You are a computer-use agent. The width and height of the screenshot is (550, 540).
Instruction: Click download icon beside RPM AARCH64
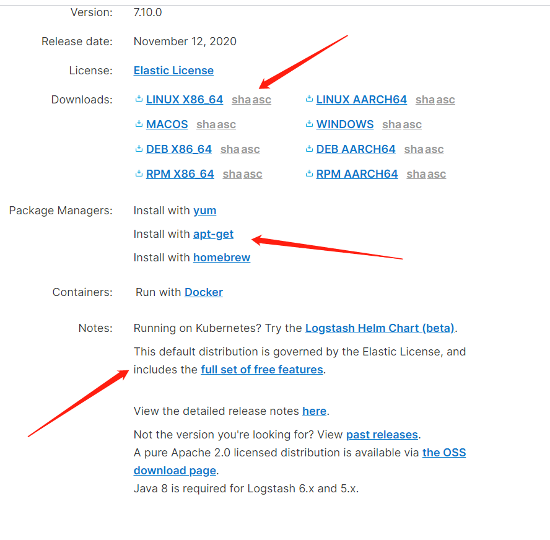[309, 174]
